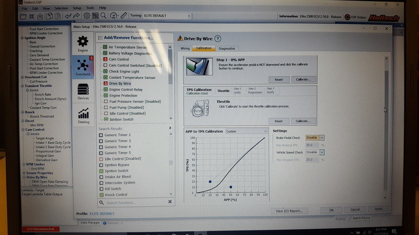
Task: Click the gauge dial toolbar icon
Action: (114, 16)
